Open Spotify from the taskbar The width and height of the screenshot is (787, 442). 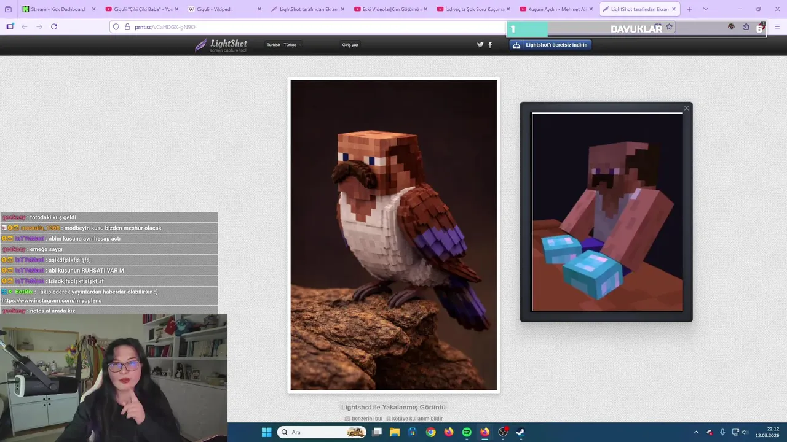click(x=467, y=432)
